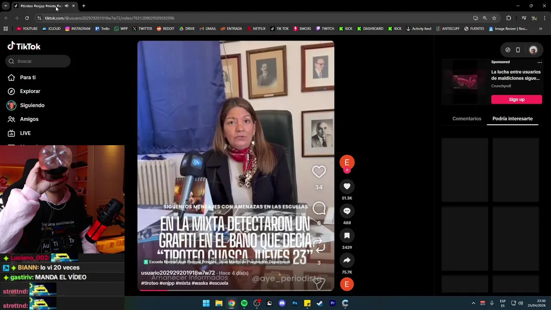The height and width of the screenshot is (310, 551).
Task: Go to Explorar in the TikTok sidebar
Action: [30, 91]
